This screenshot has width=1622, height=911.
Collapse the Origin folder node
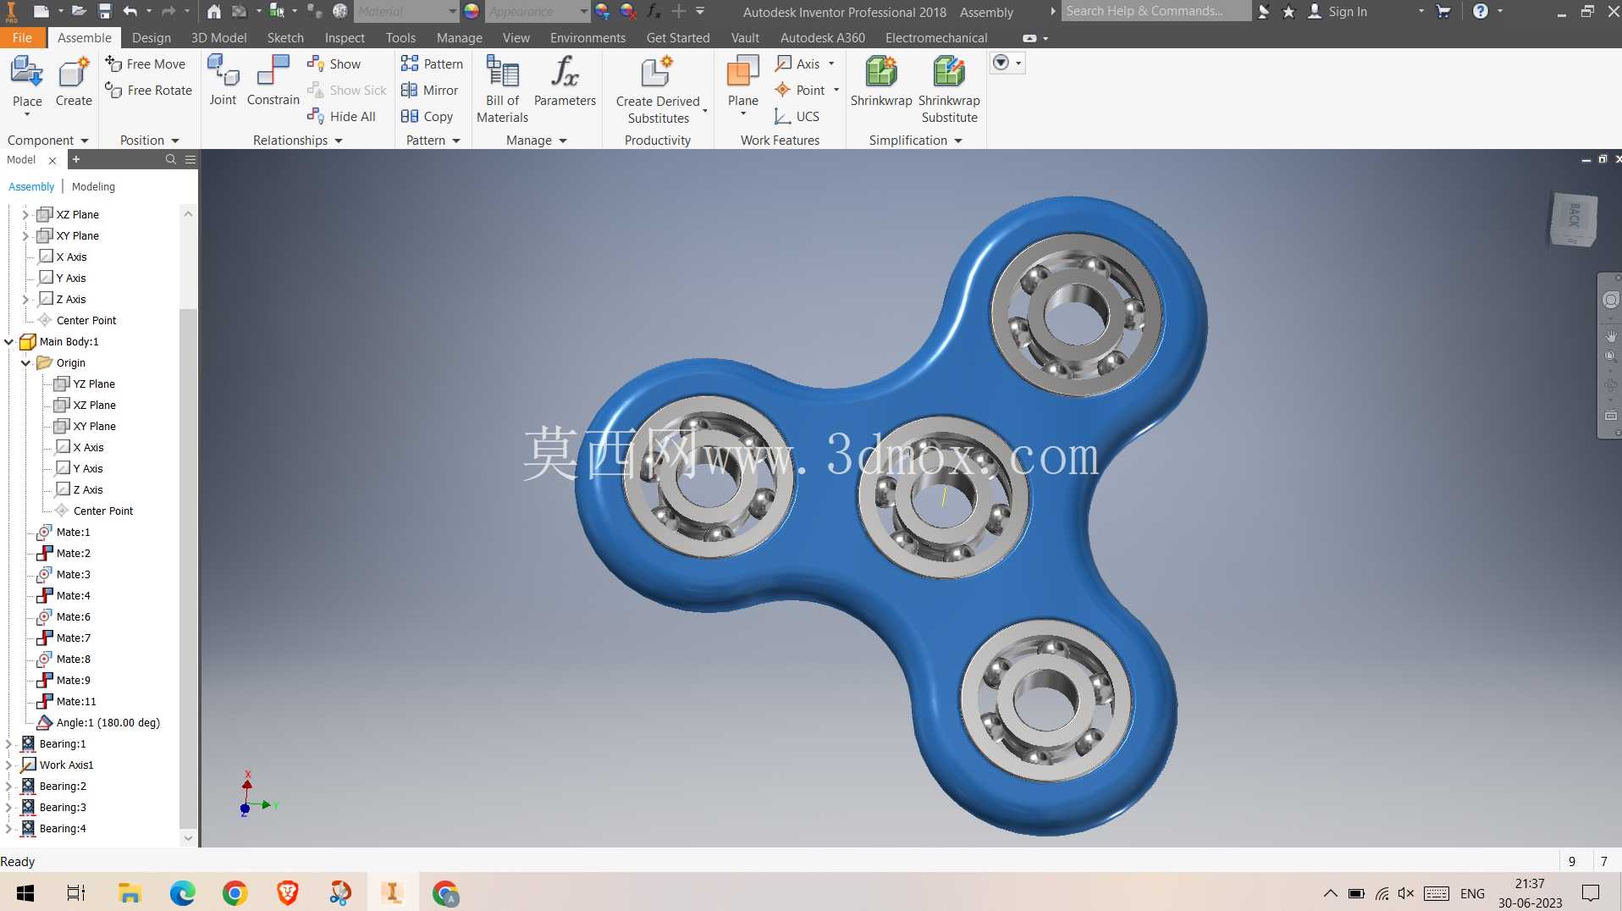25,362
